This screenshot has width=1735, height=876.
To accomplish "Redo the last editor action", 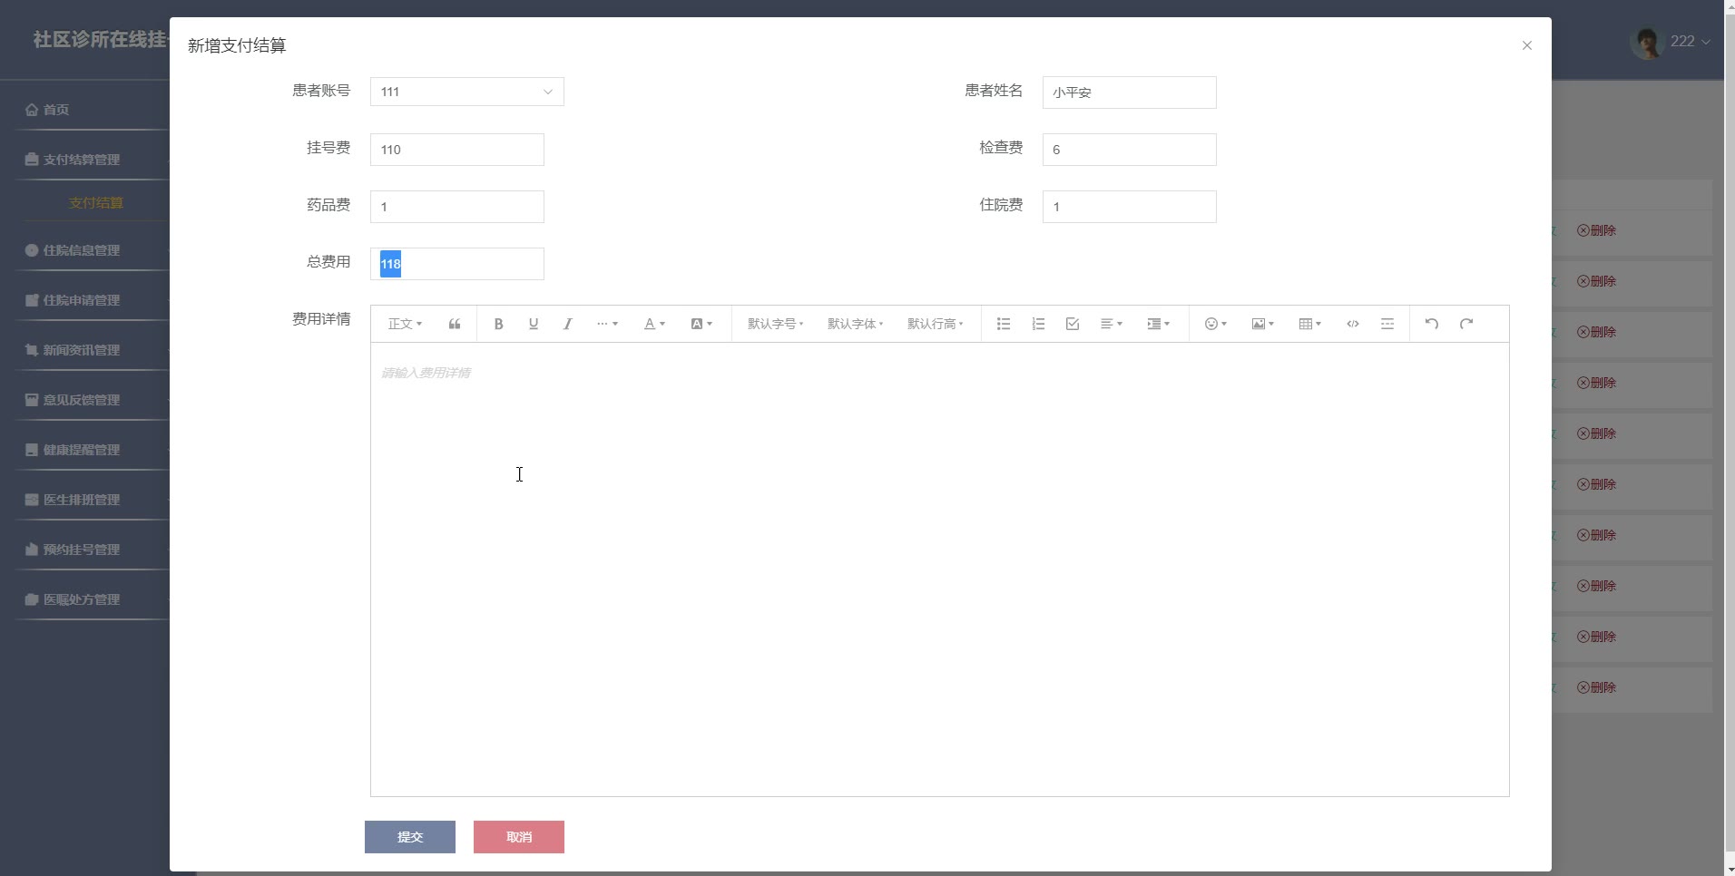I will click(x=1466, y=324).
